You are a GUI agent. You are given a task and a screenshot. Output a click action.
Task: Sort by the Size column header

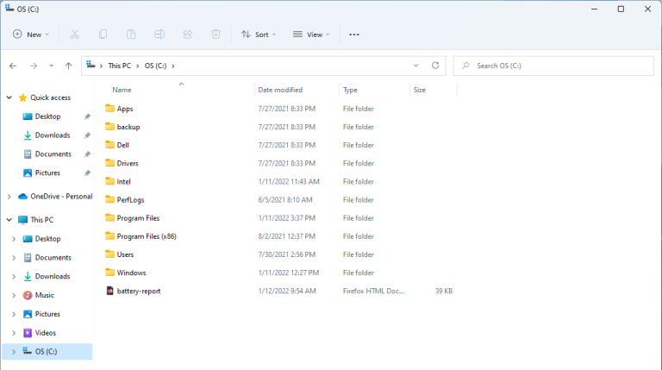419,90
